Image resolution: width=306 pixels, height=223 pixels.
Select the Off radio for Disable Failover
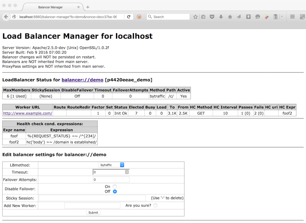[115, 191]
